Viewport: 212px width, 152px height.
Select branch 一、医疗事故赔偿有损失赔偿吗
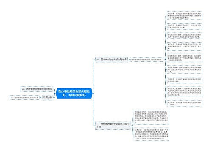coord(112,60)
